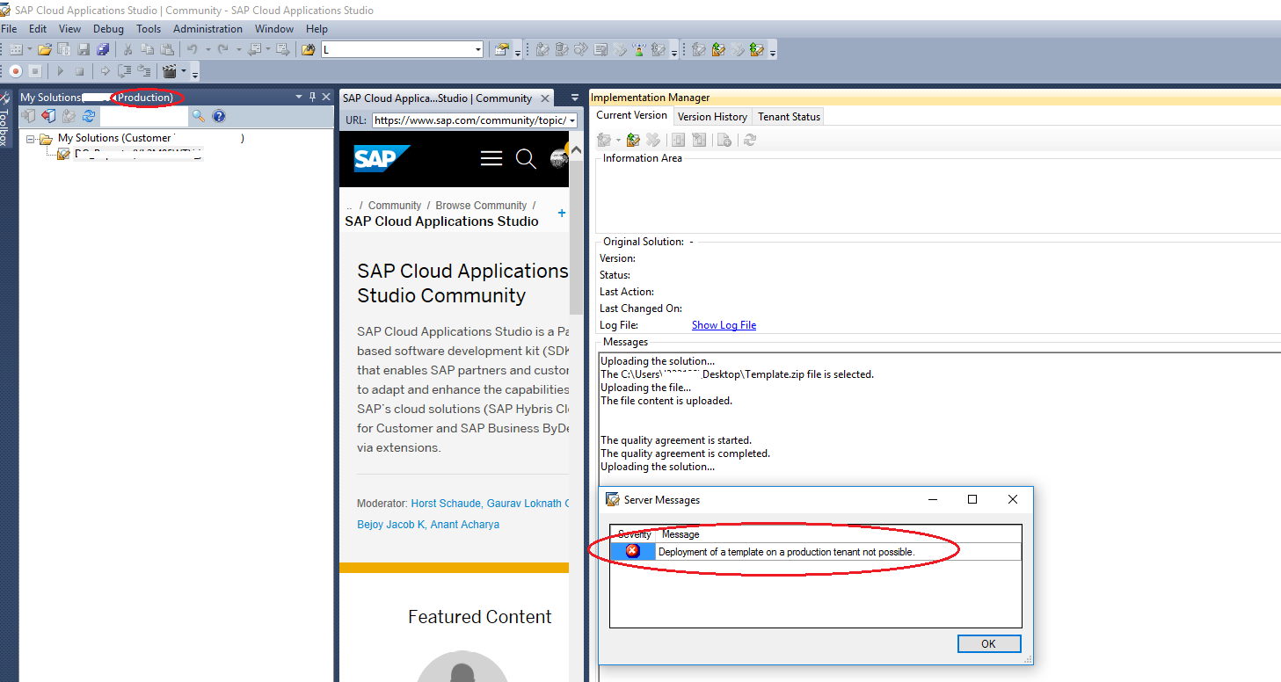This screenshot has height=682, width=1281.
Task: Close the My Solutions panel
Action: point(326,97)
